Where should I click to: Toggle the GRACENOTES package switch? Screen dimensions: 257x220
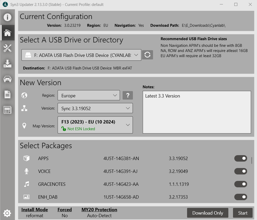pyautogui.click(x=241, y=184)
